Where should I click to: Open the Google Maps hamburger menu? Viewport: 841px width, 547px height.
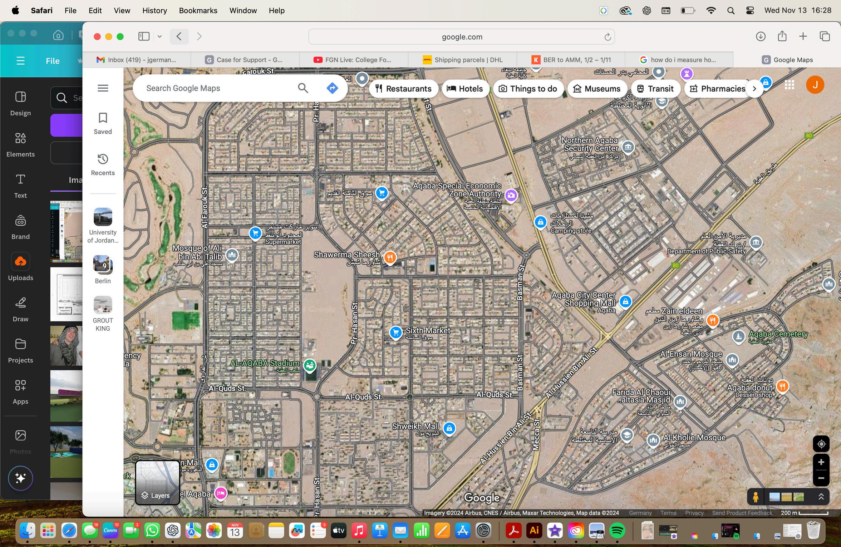pyautogui.click(x=103, y=88)
